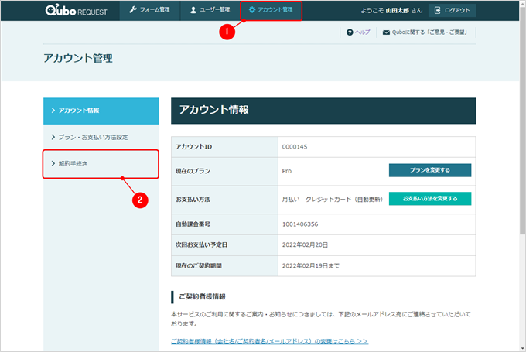Image resolution: width=526 pixels, height=352 pixels.
Task: Click chevron beside プラン・お支払い方法設定
Action: pyautogui.click(x=53, y=137)
